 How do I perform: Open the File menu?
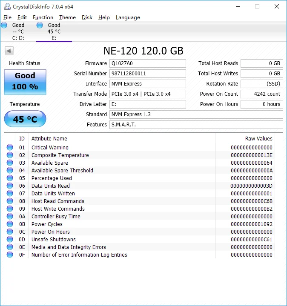coord(7,17)
